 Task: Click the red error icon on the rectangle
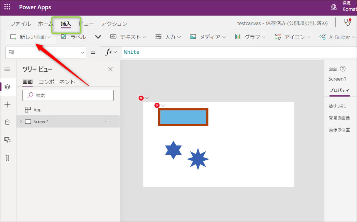click(x=157, y=105)
